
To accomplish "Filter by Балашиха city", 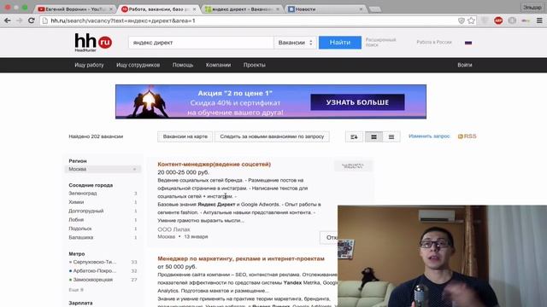I will tap(81, 237).
